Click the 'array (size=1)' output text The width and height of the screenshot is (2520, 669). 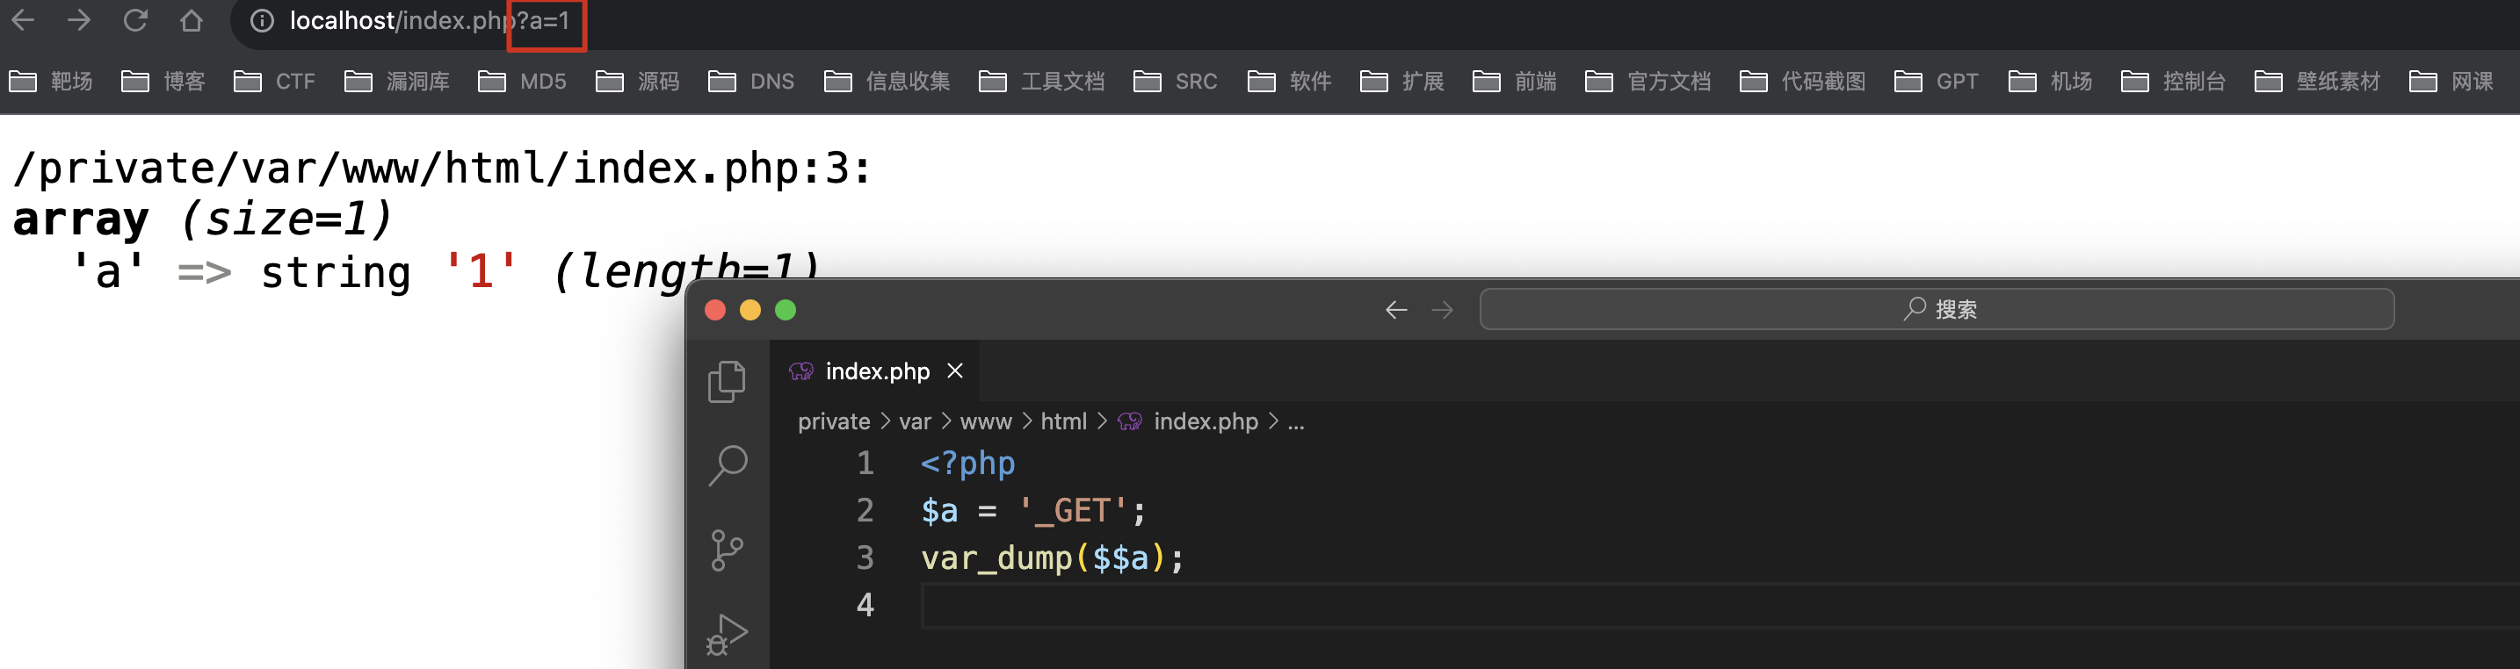point(202,219)
